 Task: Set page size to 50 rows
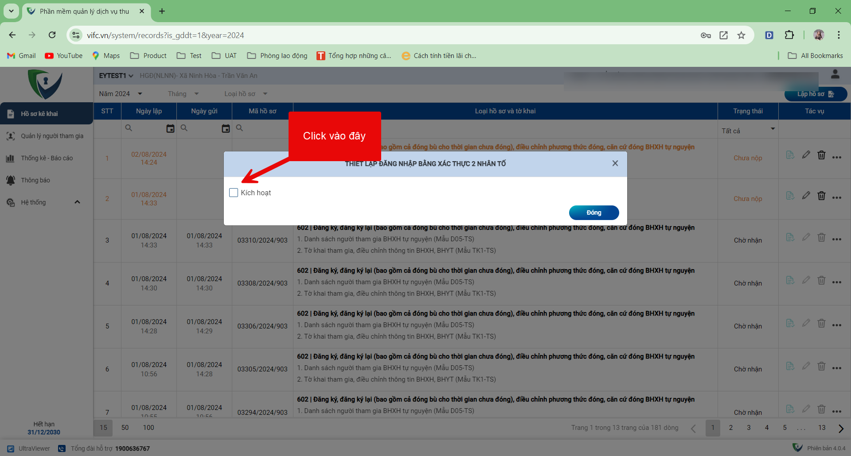coord(125,428)
